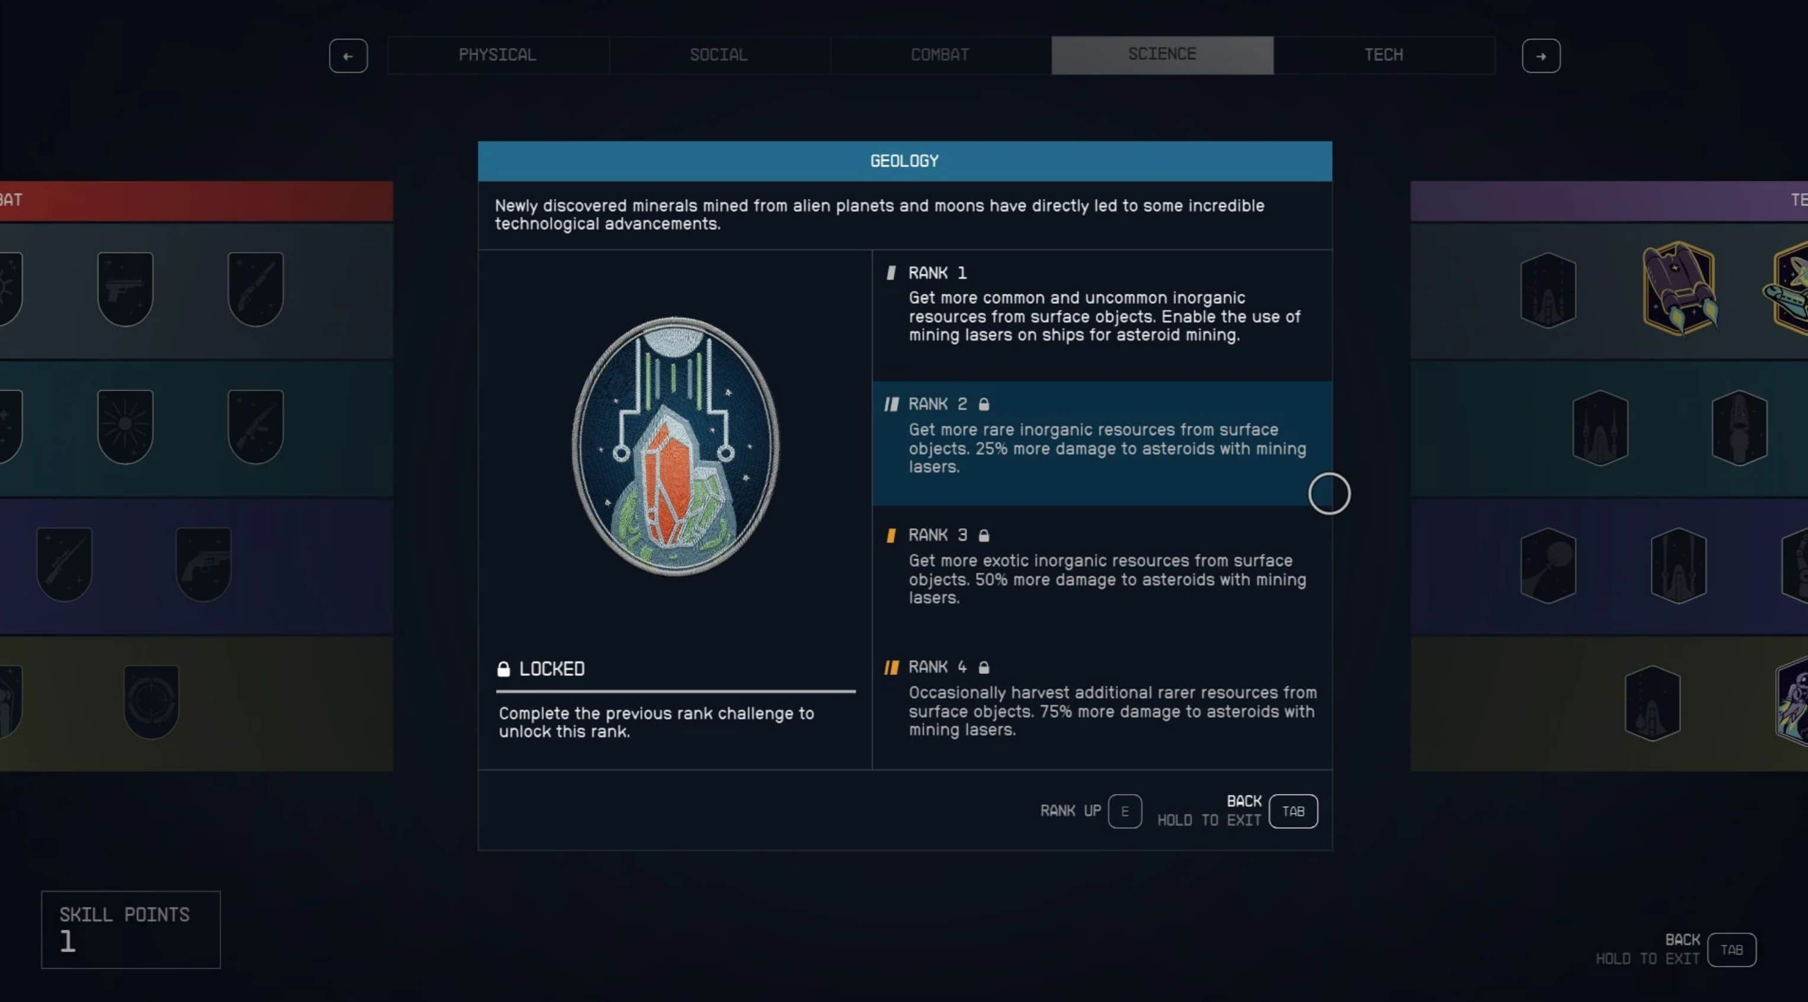
Task: Select the locked Rank 4 entry
Action: (1102, 698)
